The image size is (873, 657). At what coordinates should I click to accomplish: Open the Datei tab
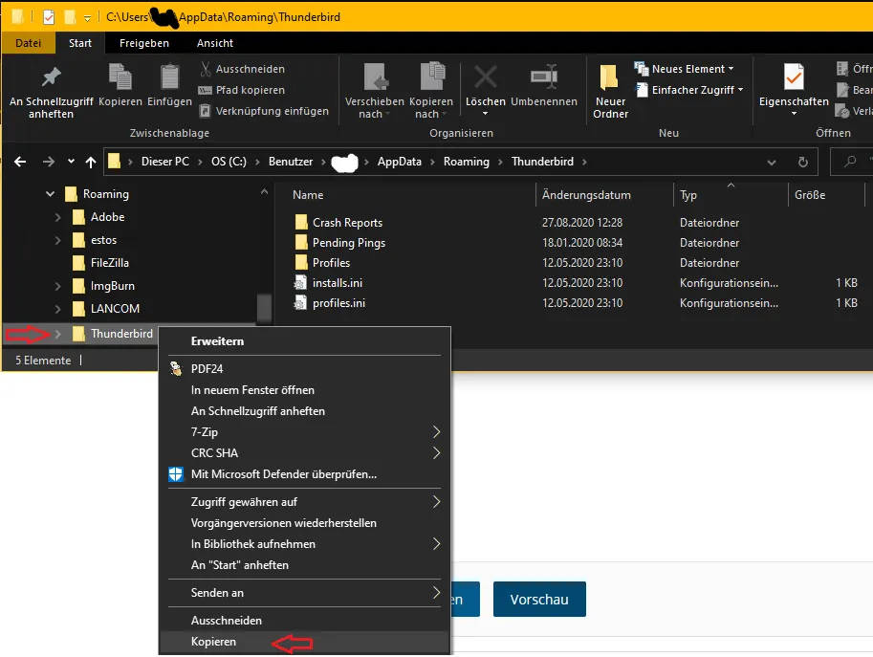(29, 43)
